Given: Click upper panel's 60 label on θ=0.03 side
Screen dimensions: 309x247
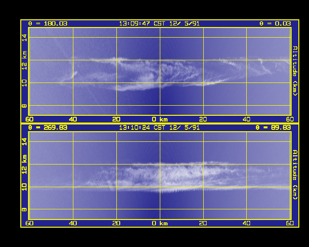Looking at the screenshot, I should [290, 119].
